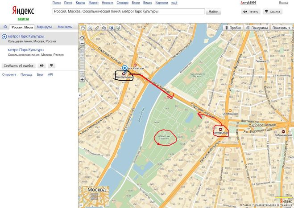This screenshot has width=294, height=208.
Task: Zoom out with the minus button
Action: [x=82, y=44]
